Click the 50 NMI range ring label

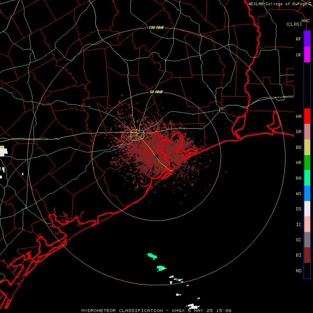156,92
